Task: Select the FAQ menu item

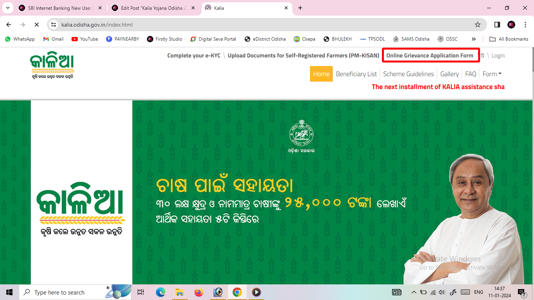Action: [470, 74]
